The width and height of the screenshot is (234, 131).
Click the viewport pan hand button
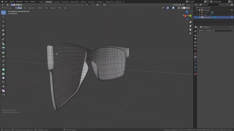pos(190,26)
